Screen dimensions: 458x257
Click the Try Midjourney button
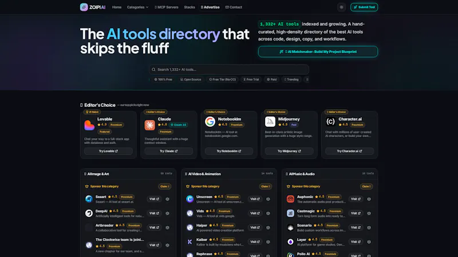tap(289, 151)
